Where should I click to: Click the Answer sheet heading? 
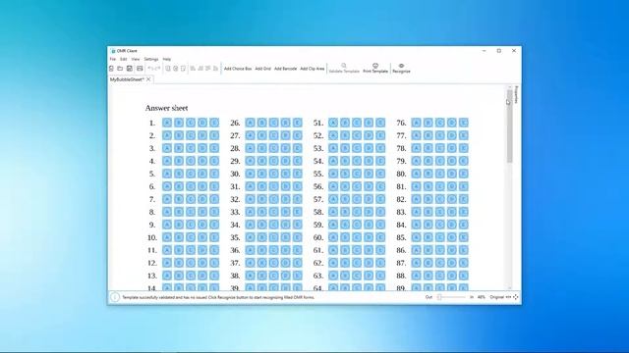[x=166, y=108]
